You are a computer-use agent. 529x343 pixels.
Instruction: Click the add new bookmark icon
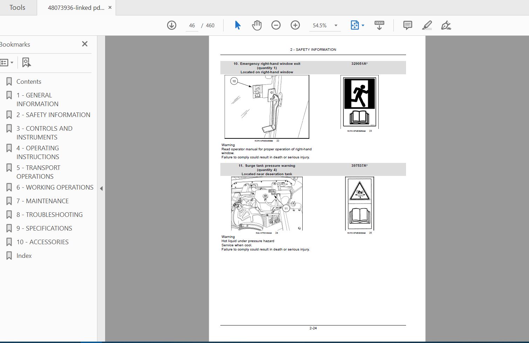[x=26, y=63]
